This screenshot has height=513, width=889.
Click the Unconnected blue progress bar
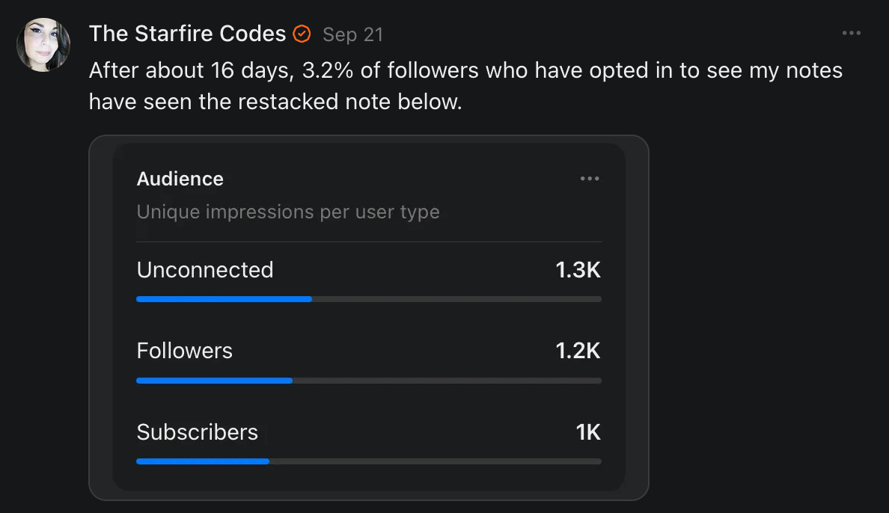tap(224, 299)
